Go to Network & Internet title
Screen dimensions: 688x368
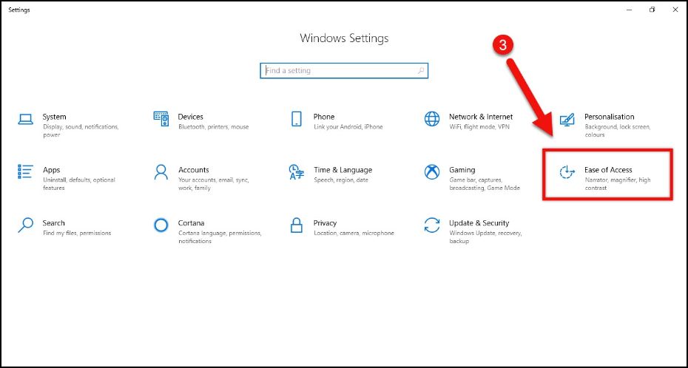click(x=481, y=117)
